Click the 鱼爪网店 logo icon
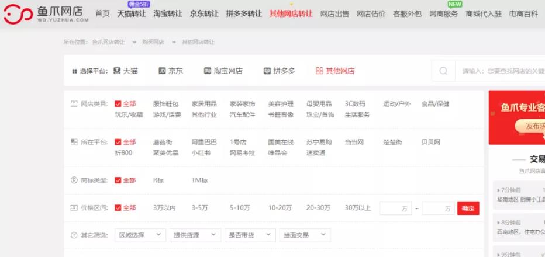Viewport: 545px width, 257px height. pos(18,14)
